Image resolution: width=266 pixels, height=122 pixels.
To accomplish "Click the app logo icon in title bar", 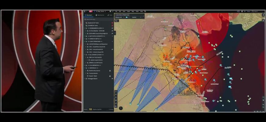I will click(85, 11).
